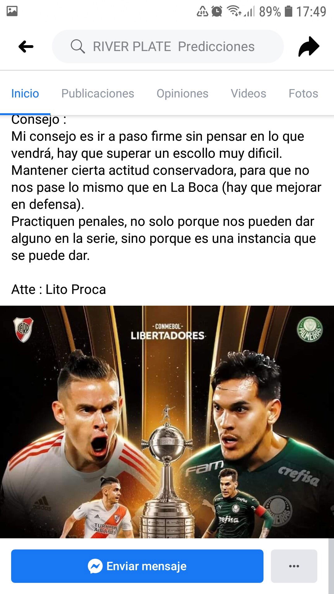Tap the Wi-Fi signal status icon
Viewport: 334px width, 594px height.
[x=234, y=11]
